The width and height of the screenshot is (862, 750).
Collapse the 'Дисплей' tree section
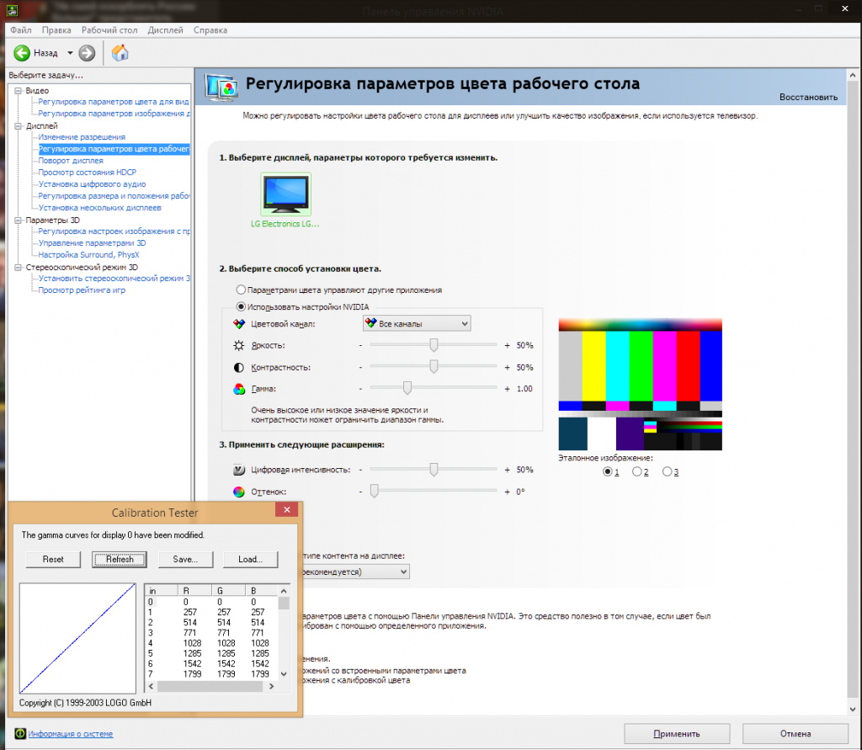coord(18,125)
